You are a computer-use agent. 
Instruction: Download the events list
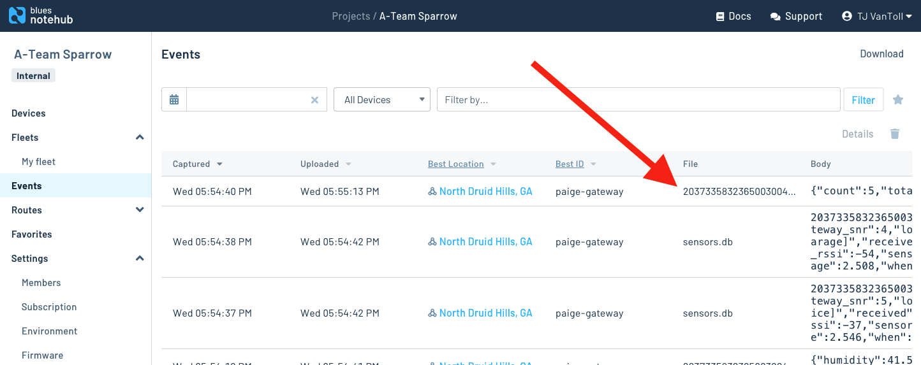(x=881, y=54)
